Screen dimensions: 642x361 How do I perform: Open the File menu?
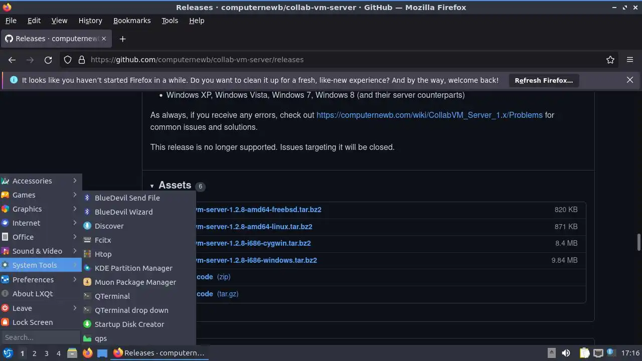(11, 21)
